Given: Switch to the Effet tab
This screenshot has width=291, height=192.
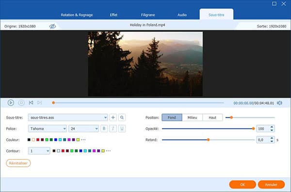Looking at the screenshot, I should click(113, 15).
